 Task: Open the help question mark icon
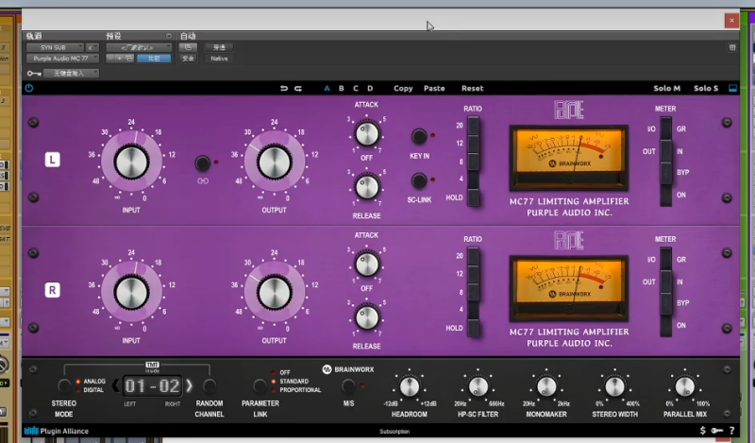[732, 431]
